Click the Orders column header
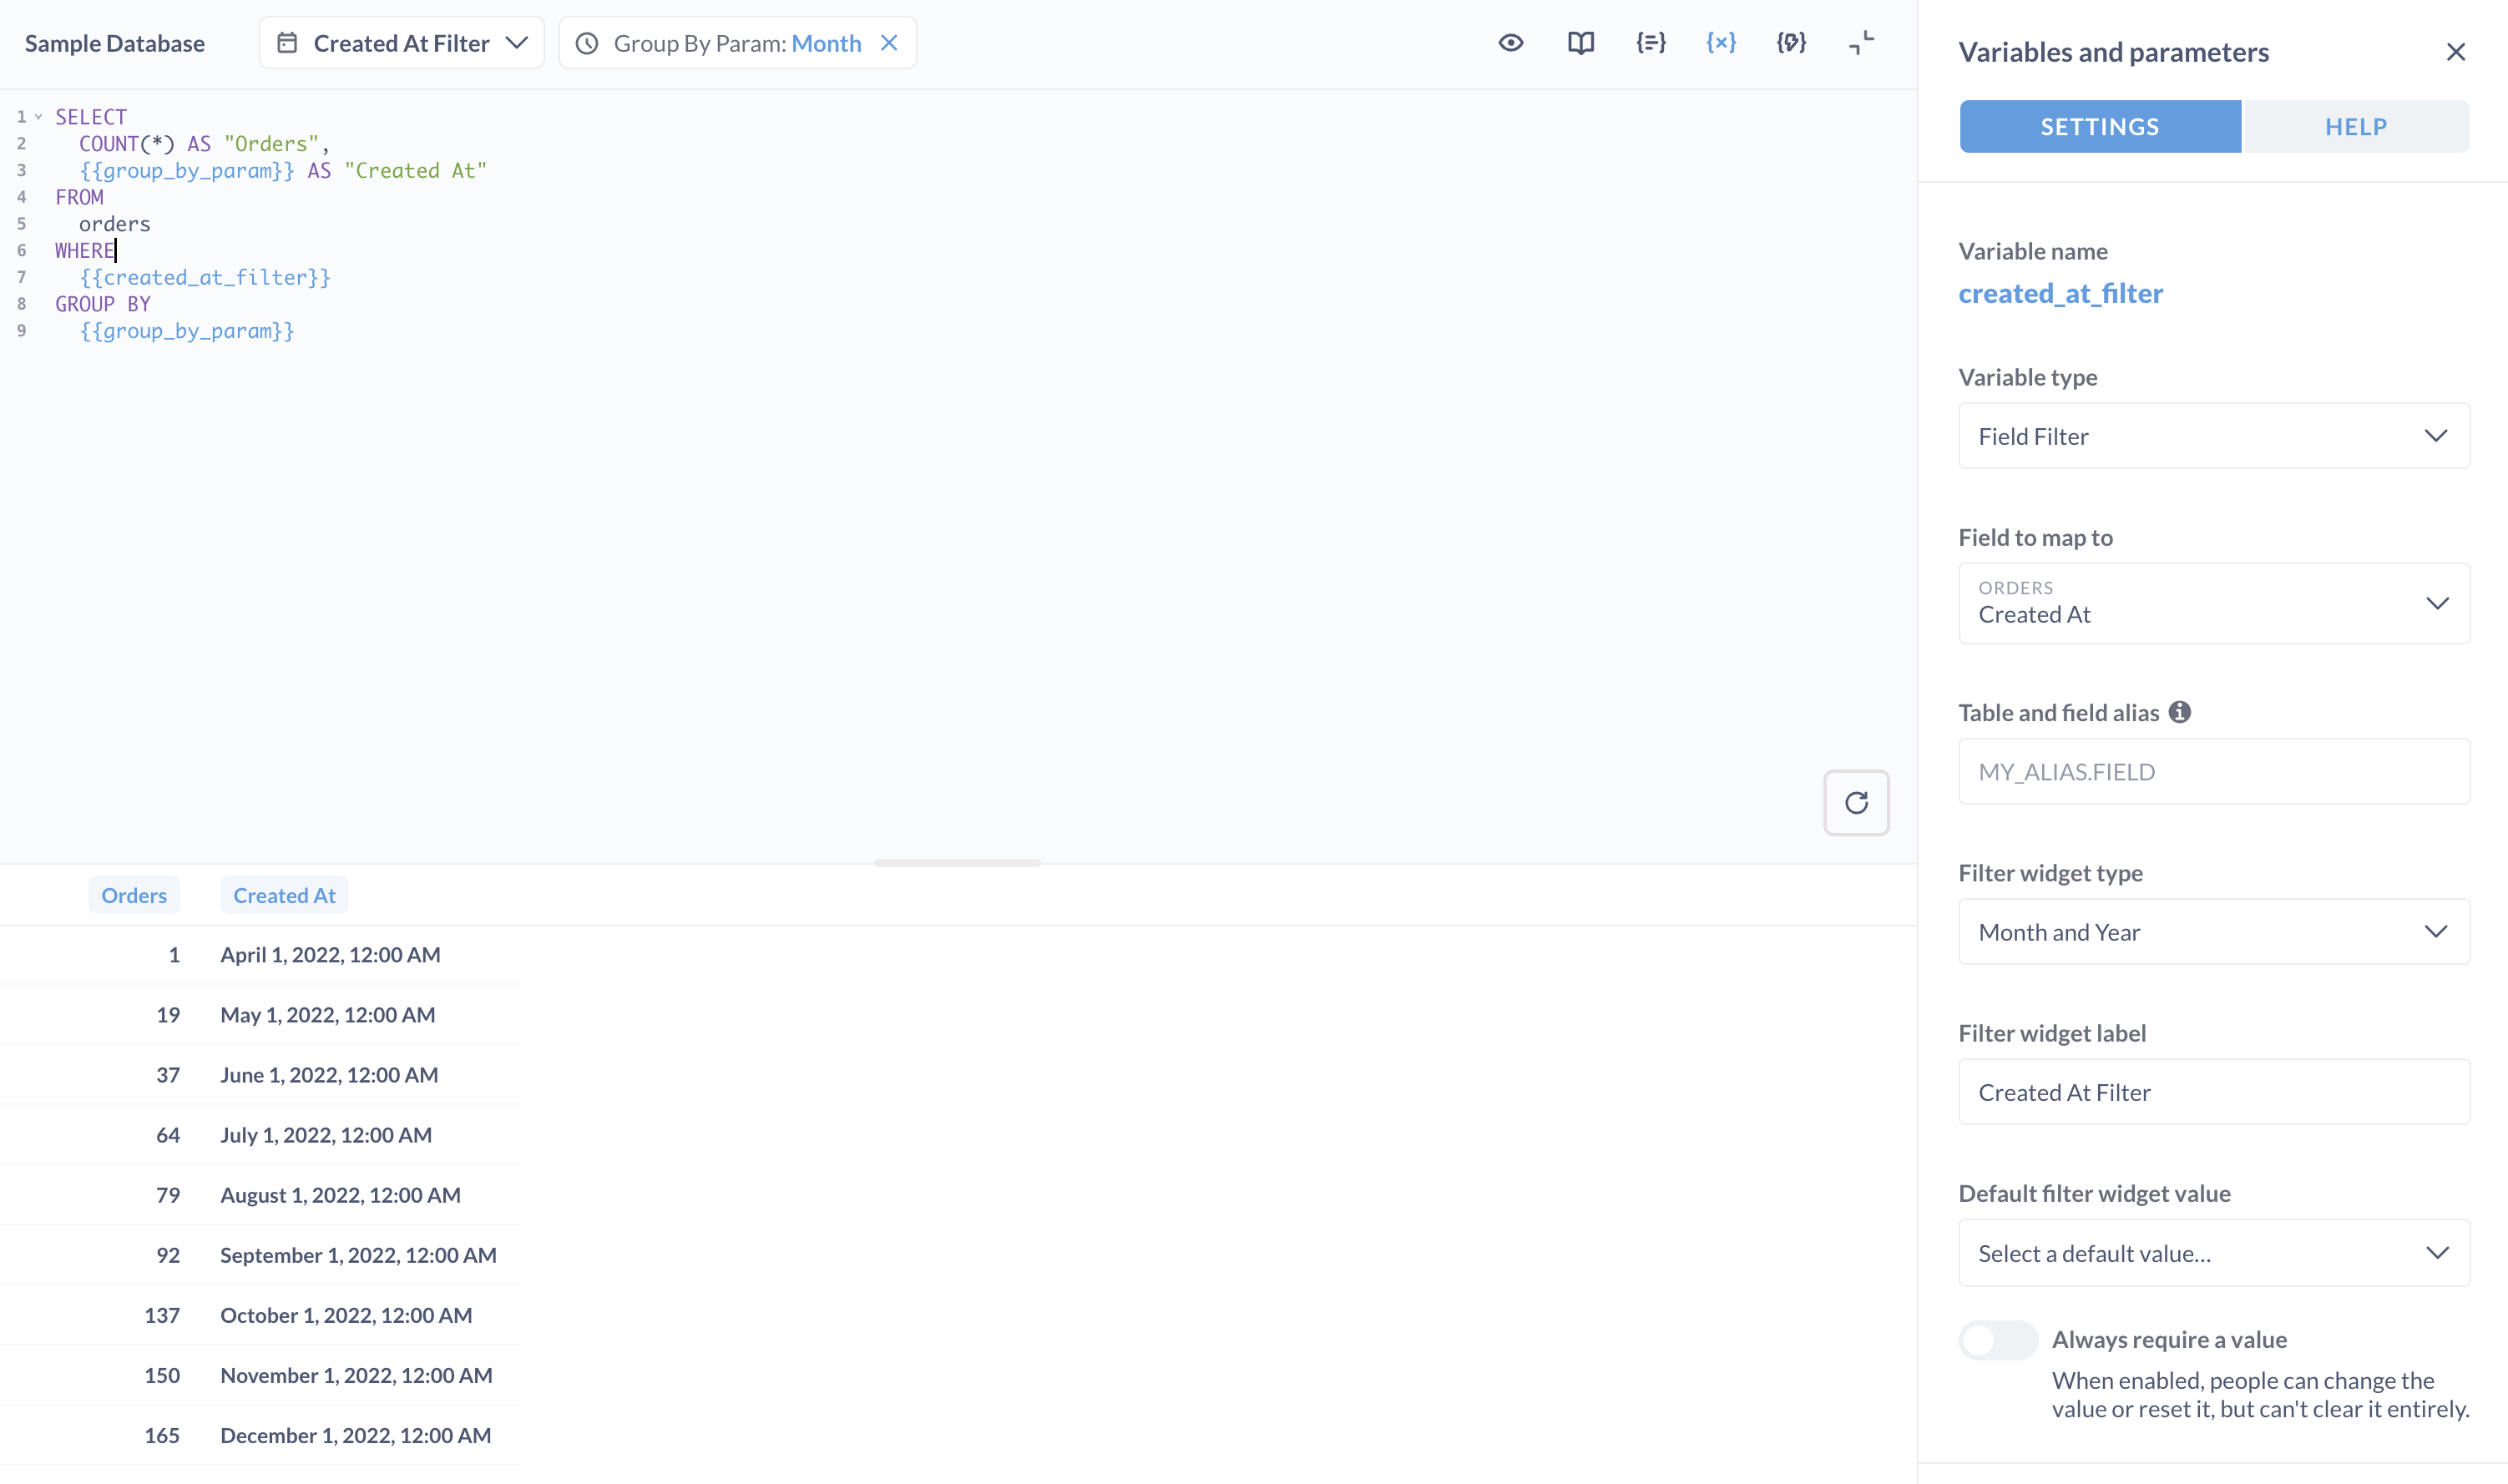 click(134, 895)
